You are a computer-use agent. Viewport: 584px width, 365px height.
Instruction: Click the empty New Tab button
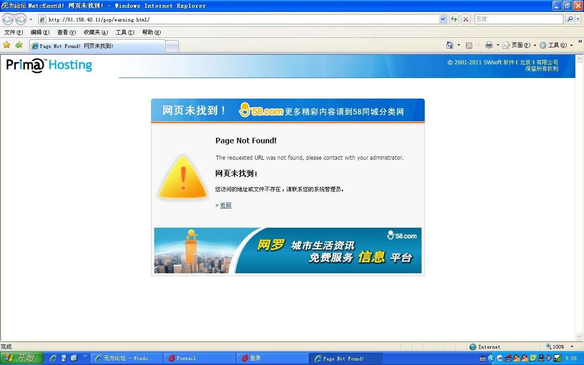coord(172,46)
